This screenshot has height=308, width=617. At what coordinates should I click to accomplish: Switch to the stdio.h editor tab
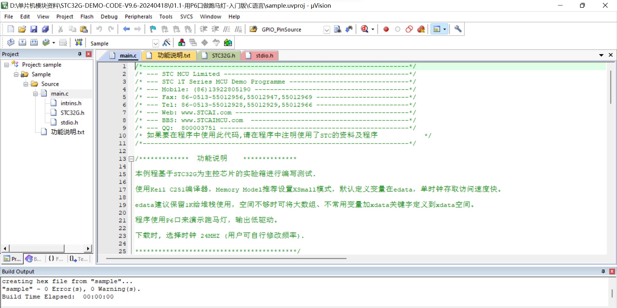260,56
